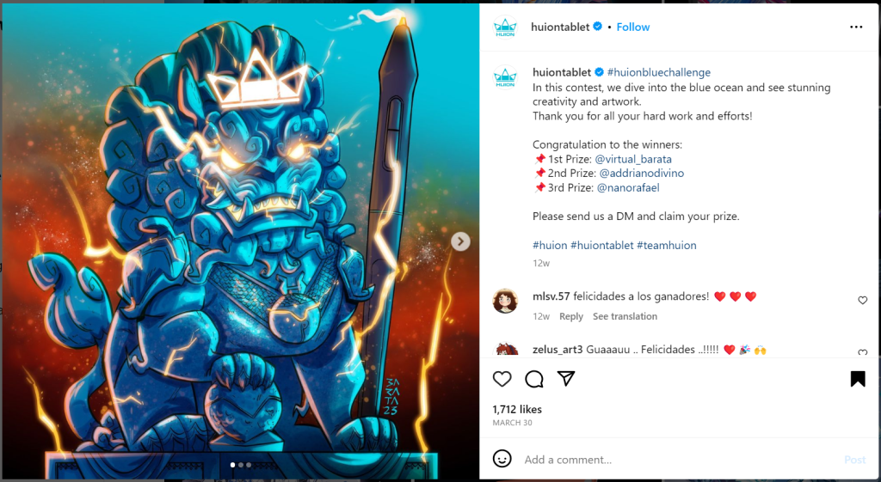
Task: Share the post via paper plane icon
Action: tap(566, 379)
